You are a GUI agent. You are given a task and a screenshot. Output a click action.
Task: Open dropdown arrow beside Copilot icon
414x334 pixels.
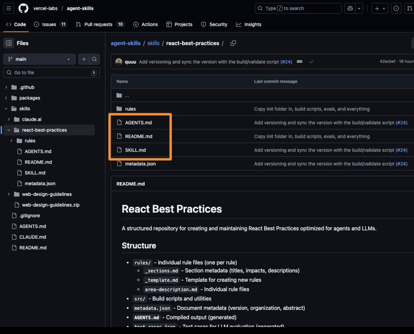coord(359,8)
